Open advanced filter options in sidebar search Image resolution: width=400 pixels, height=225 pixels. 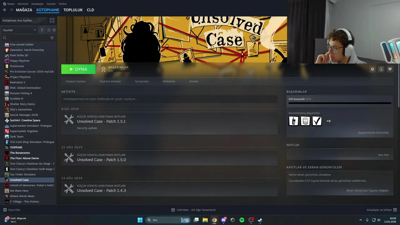(x=52, y=38)
